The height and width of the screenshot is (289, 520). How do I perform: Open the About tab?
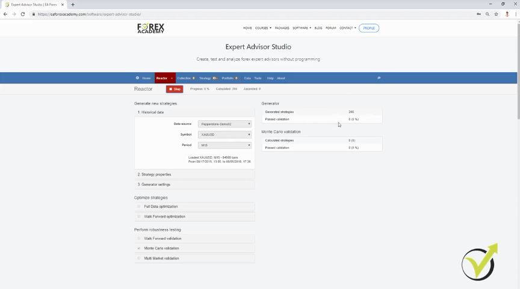click(281, 79)
